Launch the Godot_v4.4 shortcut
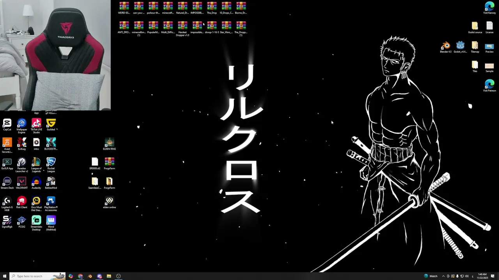499x280 pixels. pos(460,47)
